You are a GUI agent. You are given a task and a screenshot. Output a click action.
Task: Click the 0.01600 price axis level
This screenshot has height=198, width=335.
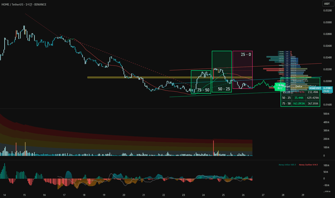tap(327, 105)
